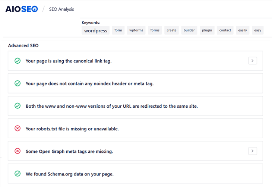
Task: Click the plugin keyword chip
Action: [x=207, y=30]
